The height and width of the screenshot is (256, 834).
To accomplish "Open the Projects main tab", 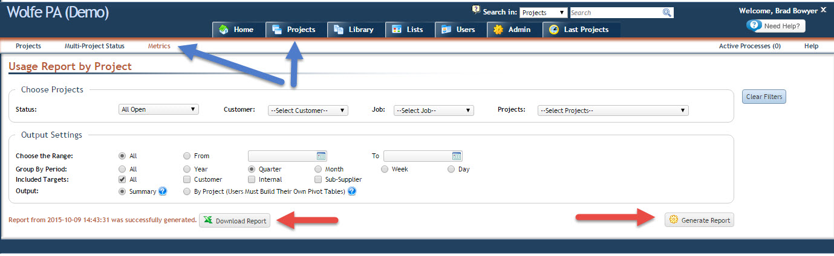I will click(295, 30).
